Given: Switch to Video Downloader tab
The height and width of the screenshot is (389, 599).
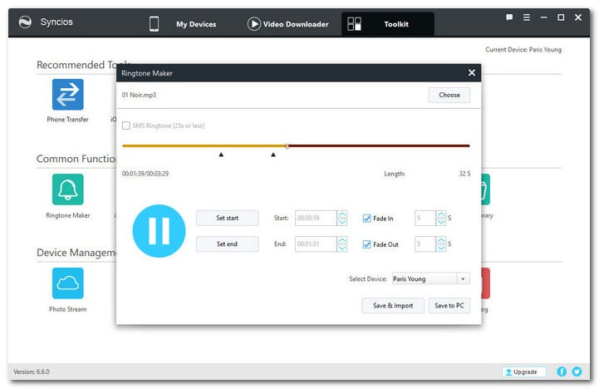Looking at the screenshot, I should pos(296,24).
